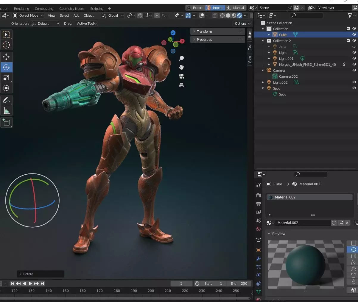358x302 pixels.
Task: Select the Scale tool
Action: point(6,78)
